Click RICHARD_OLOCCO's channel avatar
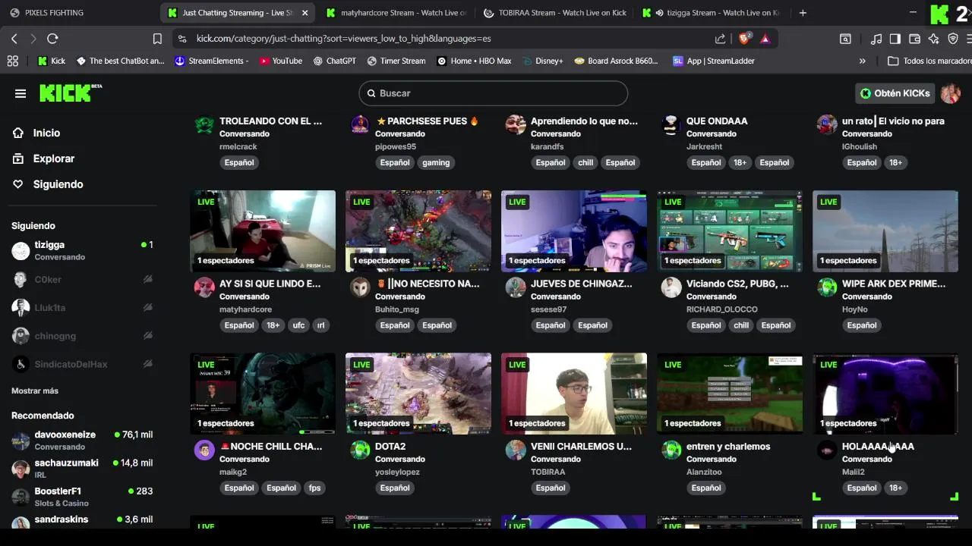The height and width of the screenshot is (546, 972). [671, 287]
